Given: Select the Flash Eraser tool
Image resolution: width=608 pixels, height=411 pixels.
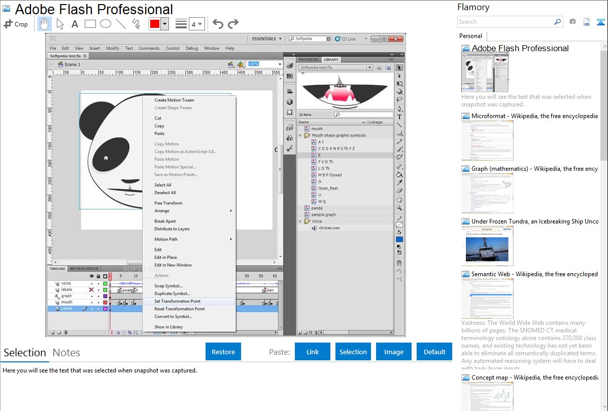Looking at the screenshot, I should coord(399,191).
